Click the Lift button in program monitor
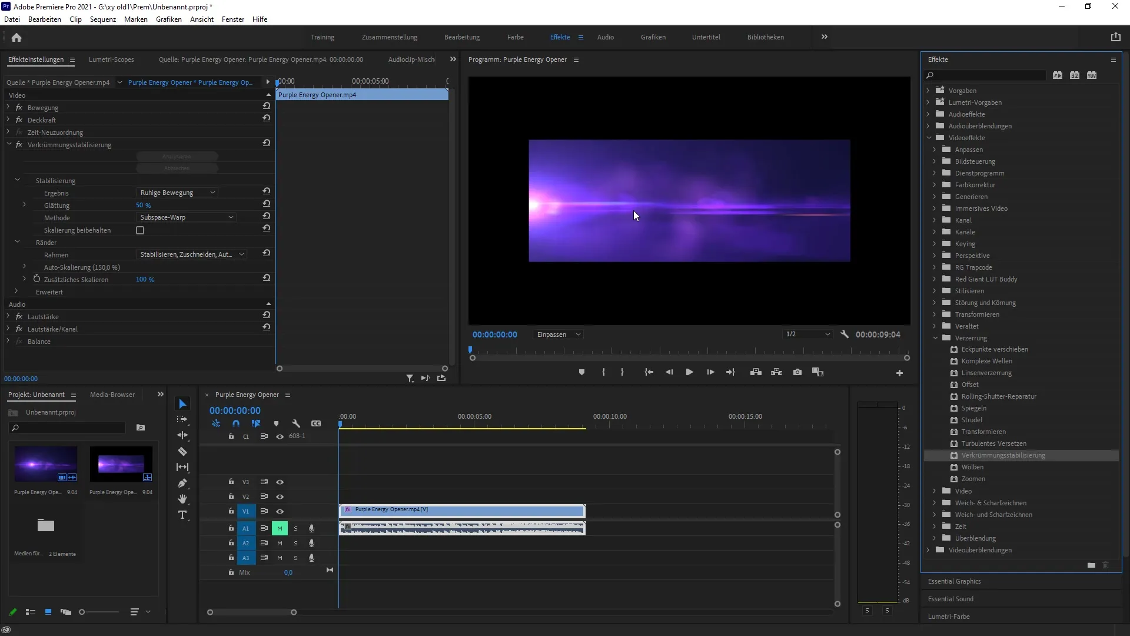 click(756, 372)
